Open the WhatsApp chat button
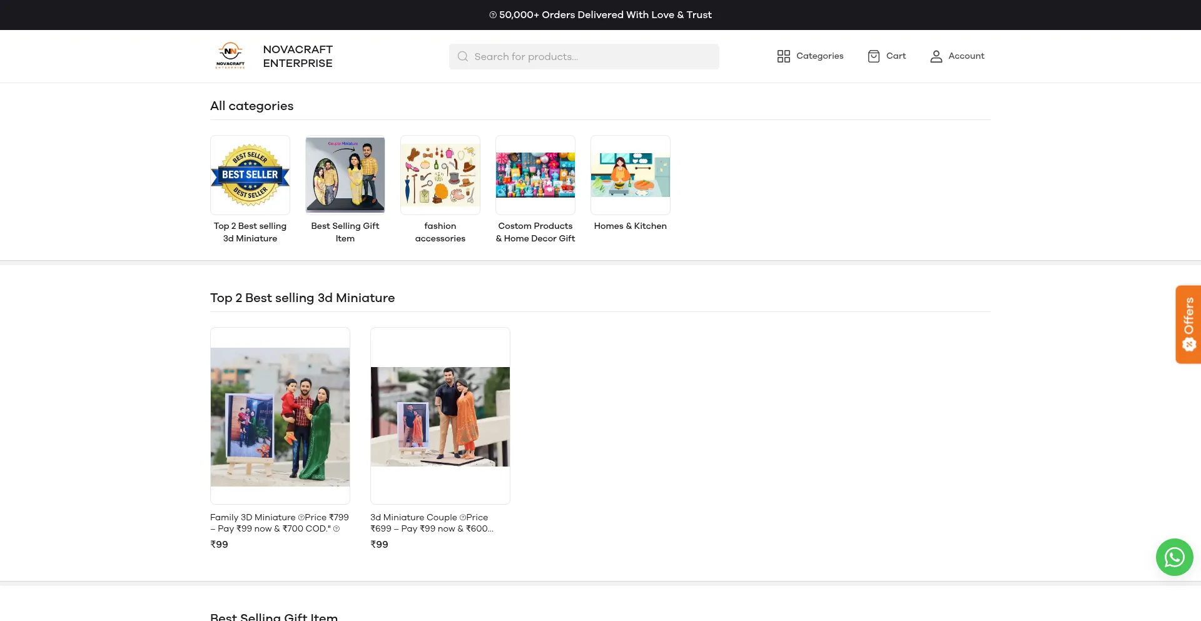 tap(1174, 557)
